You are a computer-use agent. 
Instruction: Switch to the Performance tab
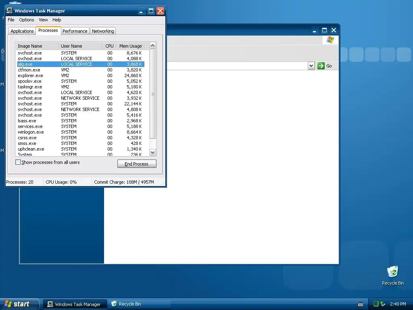[x=75, y=31]
